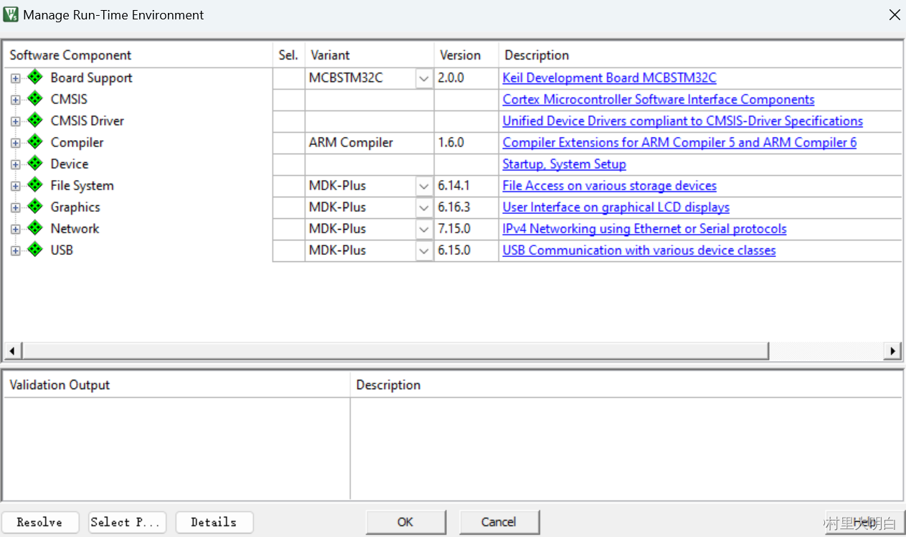Click the Board Support green diamond icon
The width and height of the screenshot is (906, 537).
pos(35,78)
